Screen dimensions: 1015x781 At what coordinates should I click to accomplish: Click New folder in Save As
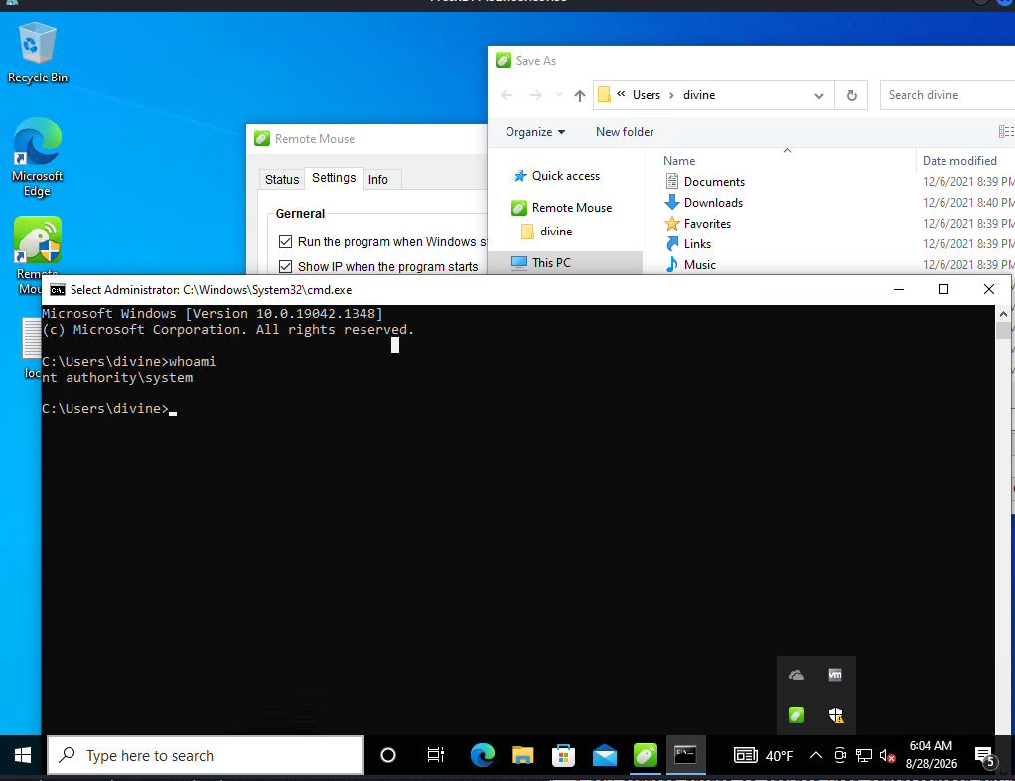(625, 132)
